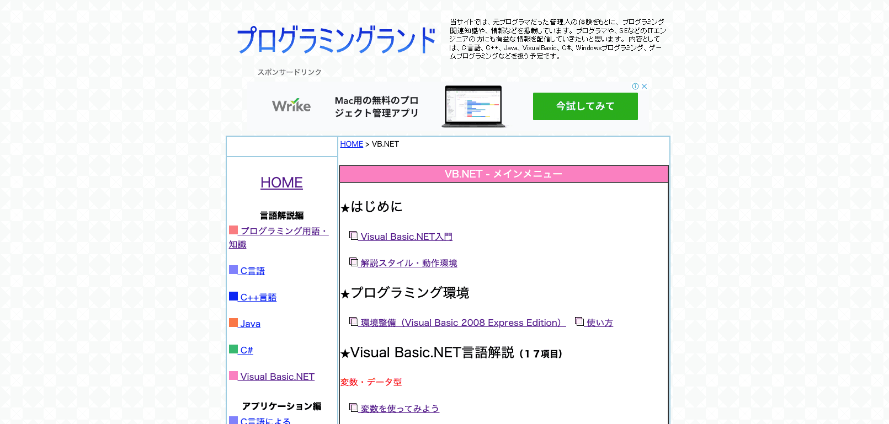Click the 今試してみて green button
This screenshot has width=889, height=424.
coord(585,106)
